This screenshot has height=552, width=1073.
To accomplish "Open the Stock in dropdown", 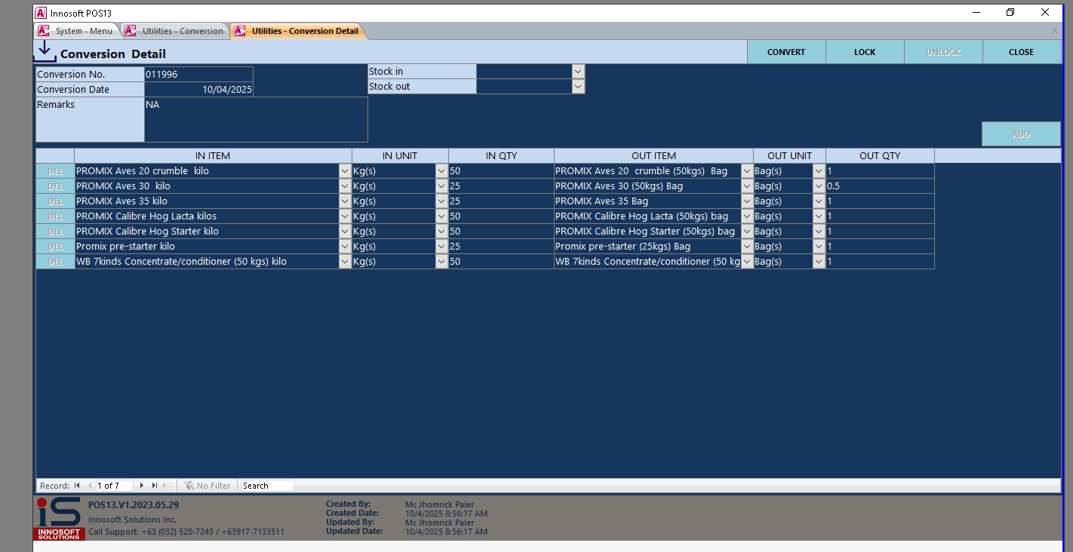I will pyautogui.click(x=578, y=72).
